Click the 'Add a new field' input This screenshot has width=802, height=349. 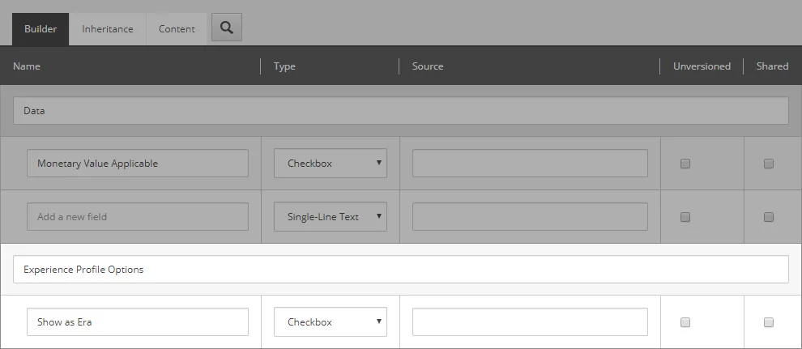[138, 217]
